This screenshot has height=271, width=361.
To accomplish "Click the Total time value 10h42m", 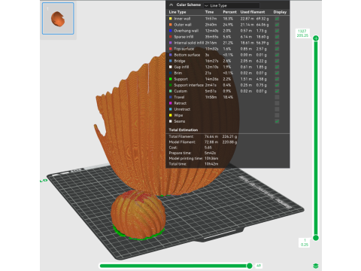I will [x=211, y=164].
